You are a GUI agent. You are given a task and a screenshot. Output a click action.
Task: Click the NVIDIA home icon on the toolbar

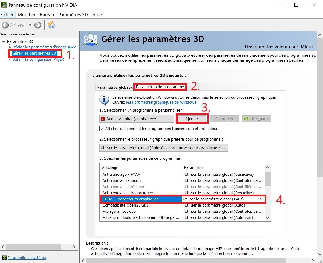[x=51, y=25]
